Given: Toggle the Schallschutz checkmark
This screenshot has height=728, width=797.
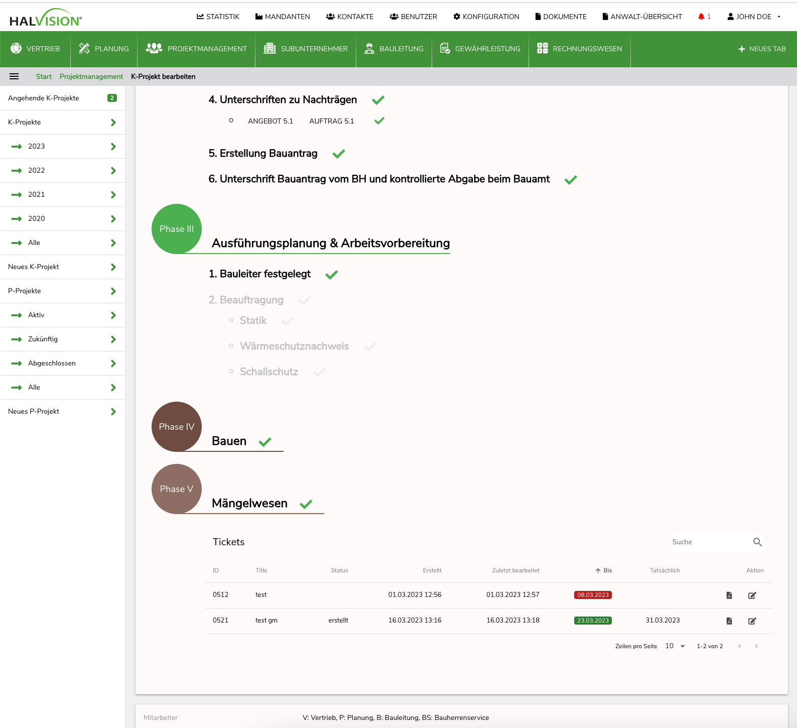Looking at the screenshot, I should tap(319, 372).
